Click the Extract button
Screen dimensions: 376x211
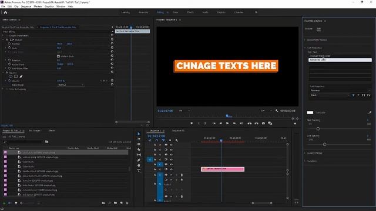click(256, 123)
